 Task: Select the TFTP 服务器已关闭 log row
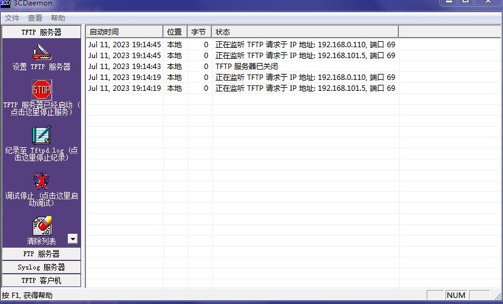[x=242, y=67]
